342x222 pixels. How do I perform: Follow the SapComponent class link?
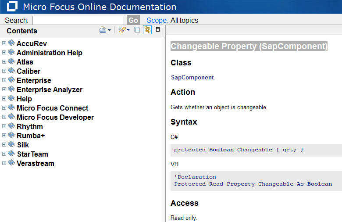192,77
